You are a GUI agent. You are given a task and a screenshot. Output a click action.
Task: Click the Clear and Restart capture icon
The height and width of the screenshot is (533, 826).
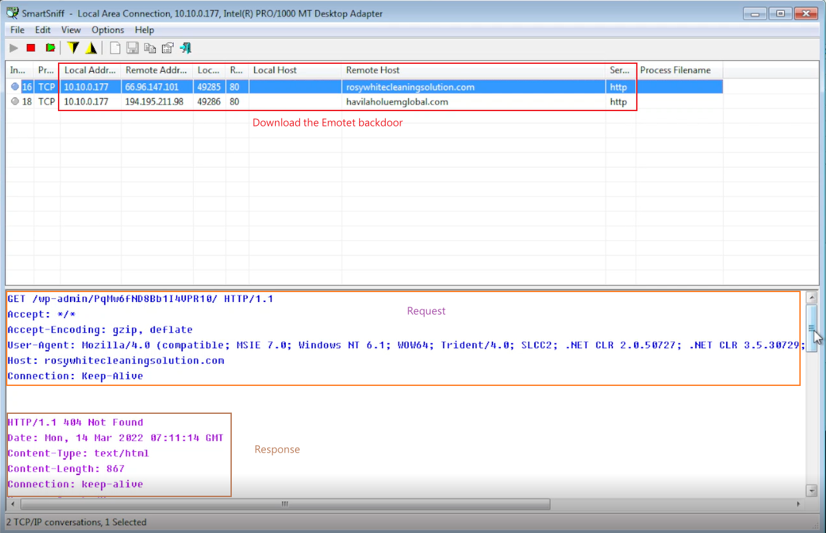tap(50, 48)
